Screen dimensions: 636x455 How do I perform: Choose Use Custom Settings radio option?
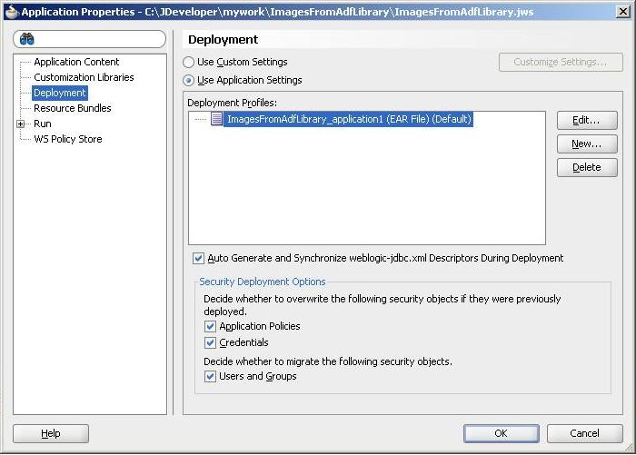pos(188,62)
